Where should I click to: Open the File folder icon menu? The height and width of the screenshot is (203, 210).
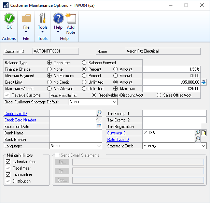click(x=26, y=19)
